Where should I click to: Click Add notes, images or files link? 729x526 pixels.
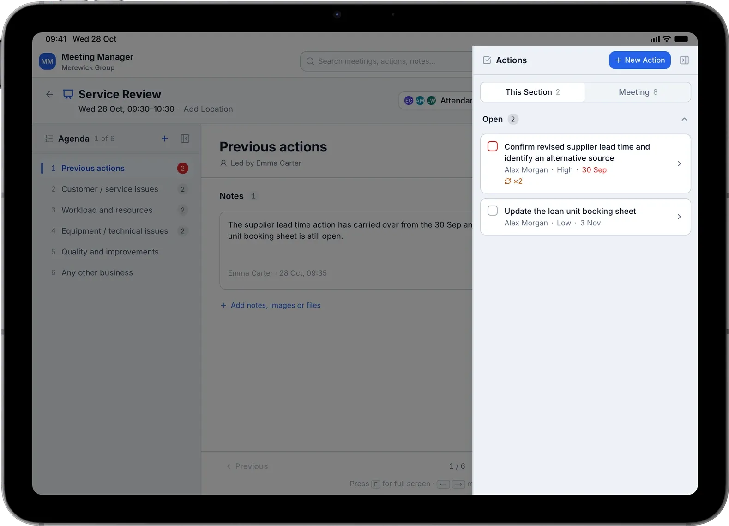click(x=271, y=305)
